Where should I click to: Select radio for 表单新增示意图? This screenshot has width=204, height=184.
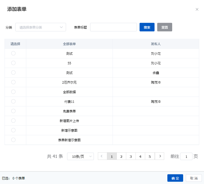point(13,140)
